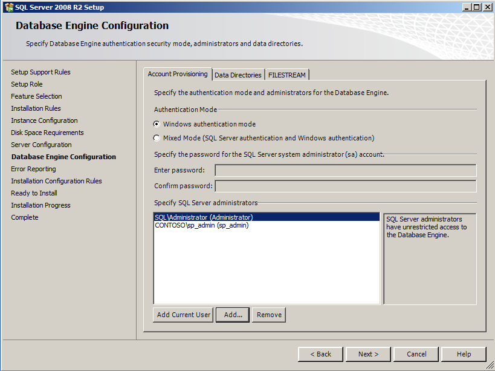
Task: Select the Account Provisioning tab
Action: pyautogui.click(x=178, y=73)
